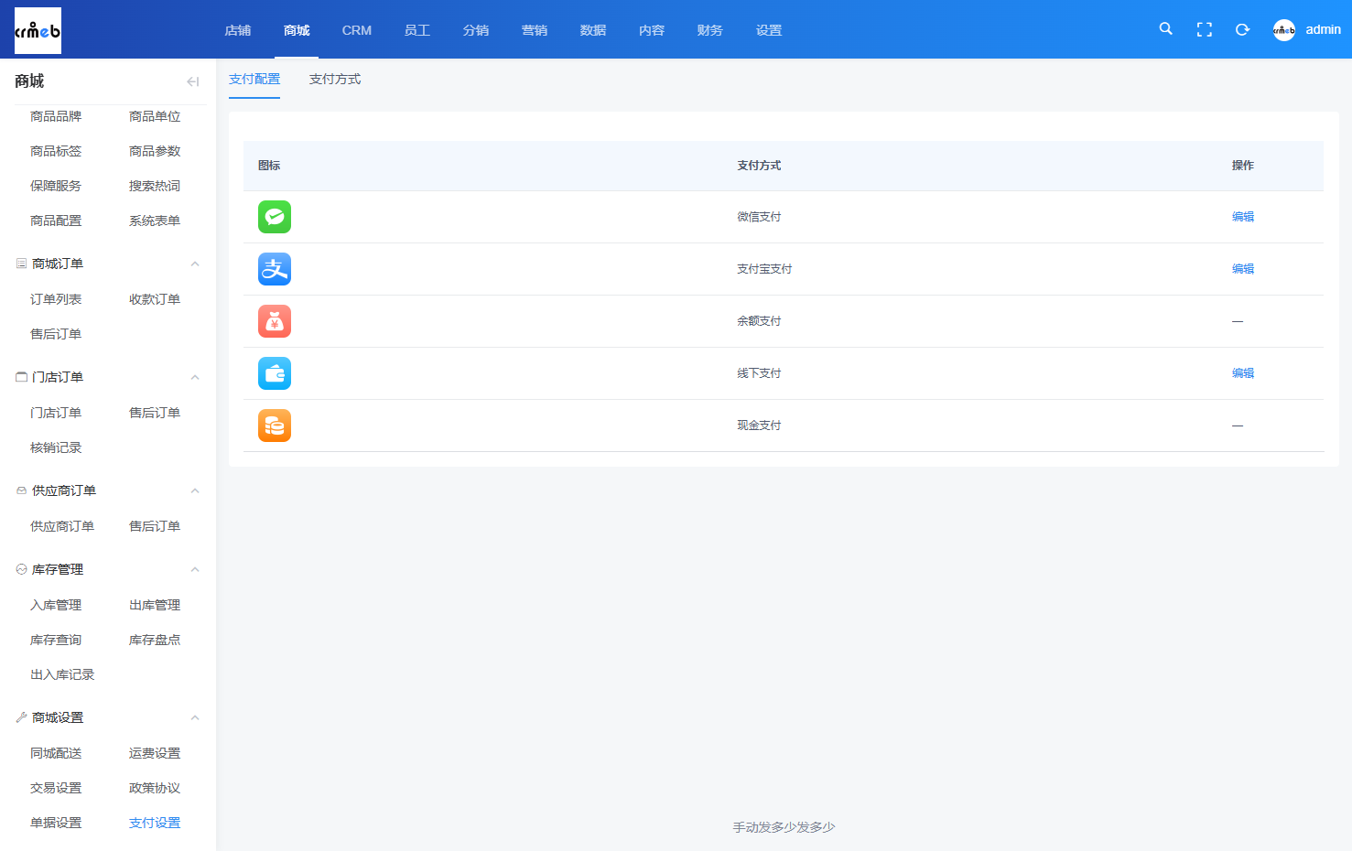Viewport: 1352px width, 851px height.
Task: Open the CRM top menu
Action: [357, 30]
